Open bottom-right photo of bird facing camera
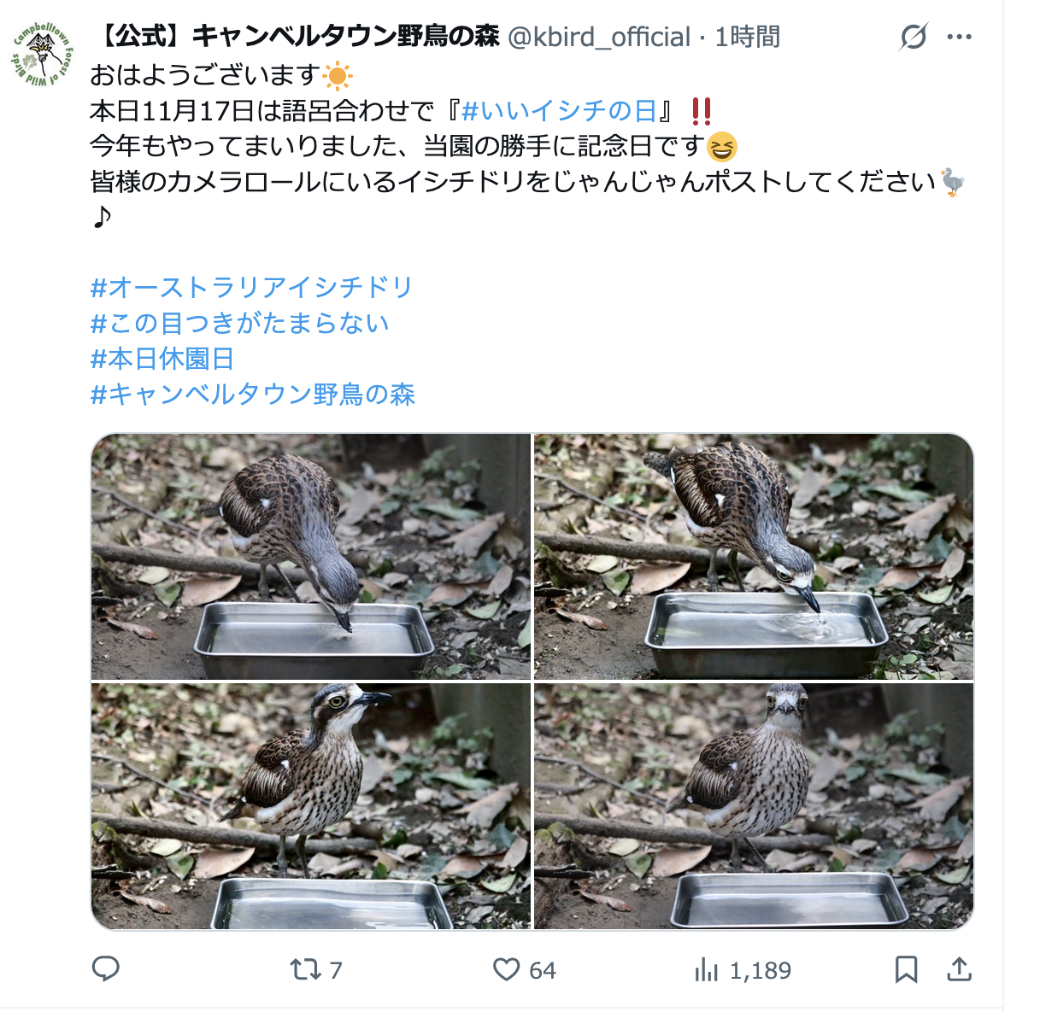 (754, 805)
